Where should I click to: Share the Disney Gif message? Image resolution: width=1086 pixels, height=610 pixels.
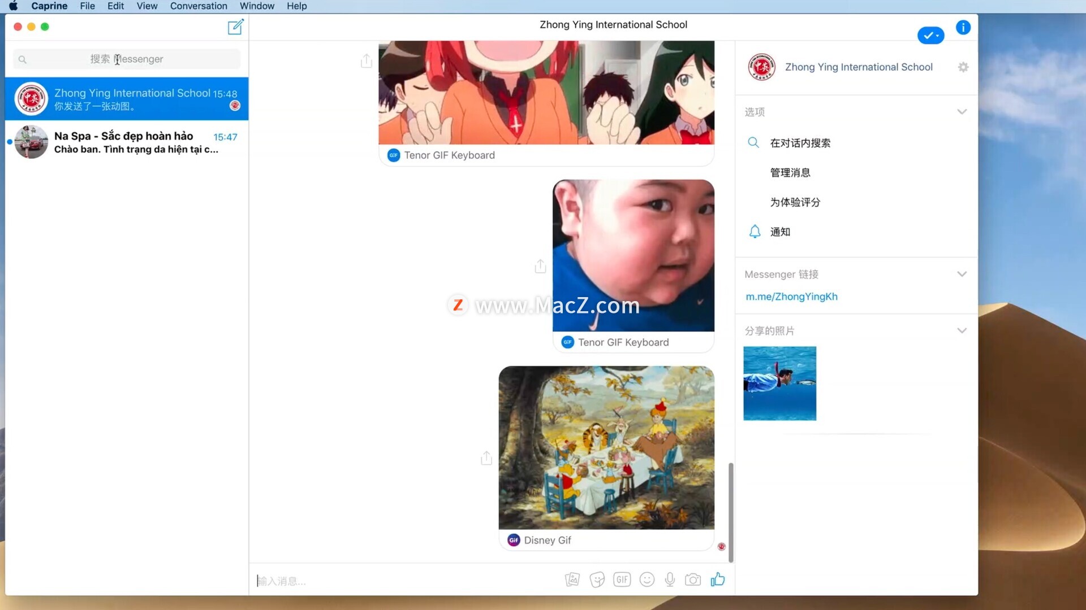486,458
